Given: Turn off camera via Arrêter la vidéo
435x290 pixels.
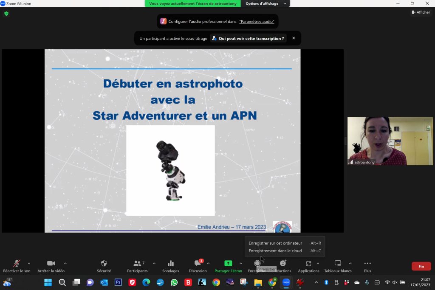Looking at the screenshot, I should [x=51, y=266].
